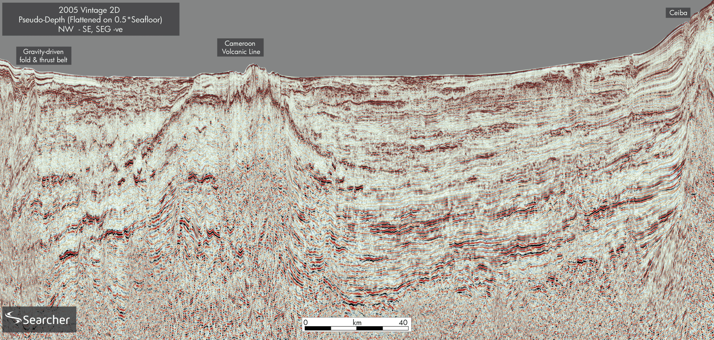Viewport: 714px width, 340px height.
Task: Click the 'Gravity-driven' label text
Action: (x=43, y=52)
